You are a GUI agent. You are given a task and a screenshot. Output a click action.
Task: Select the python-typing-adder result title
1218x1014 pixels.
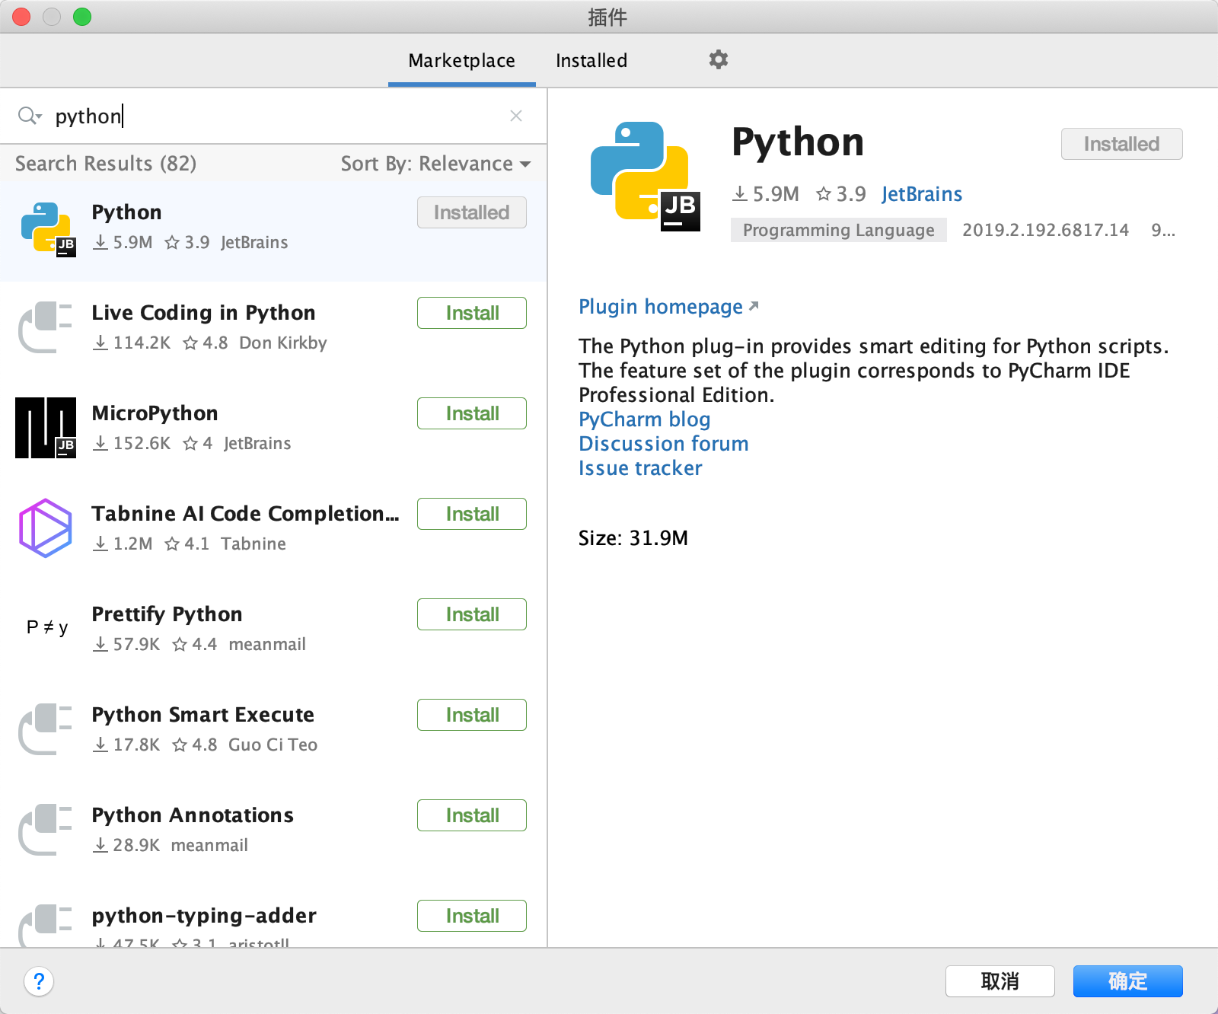204,916
